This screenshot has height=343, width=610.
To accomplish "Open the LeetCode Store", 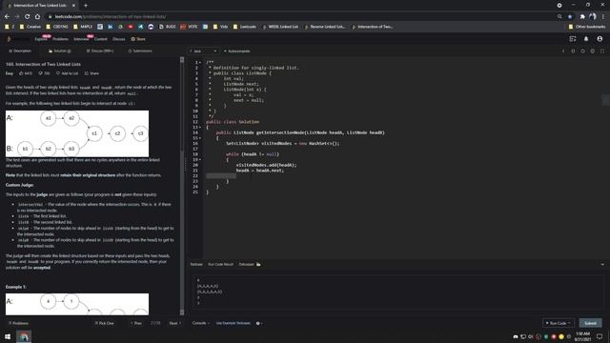I will click(138, 39).
